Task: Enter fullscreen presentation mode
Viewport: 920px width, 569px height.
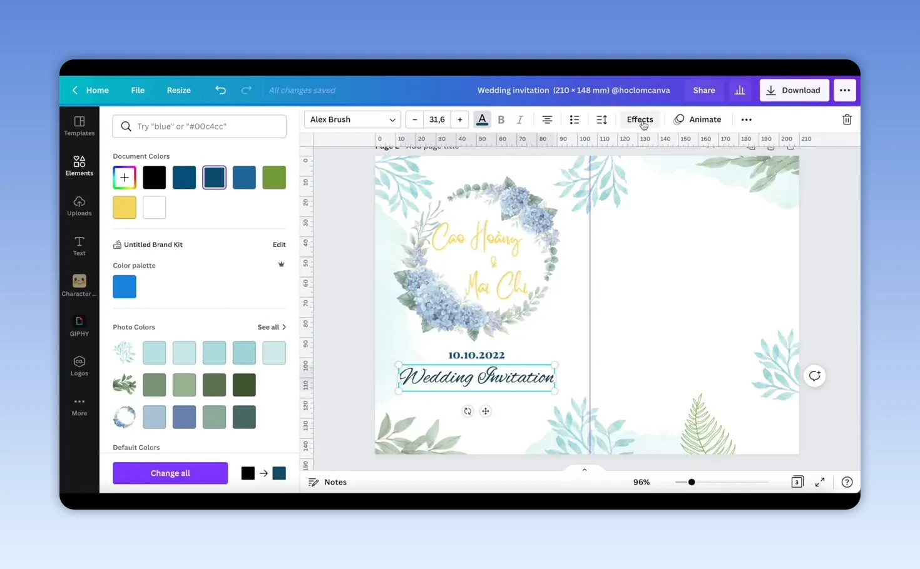Action: (820, 482)
